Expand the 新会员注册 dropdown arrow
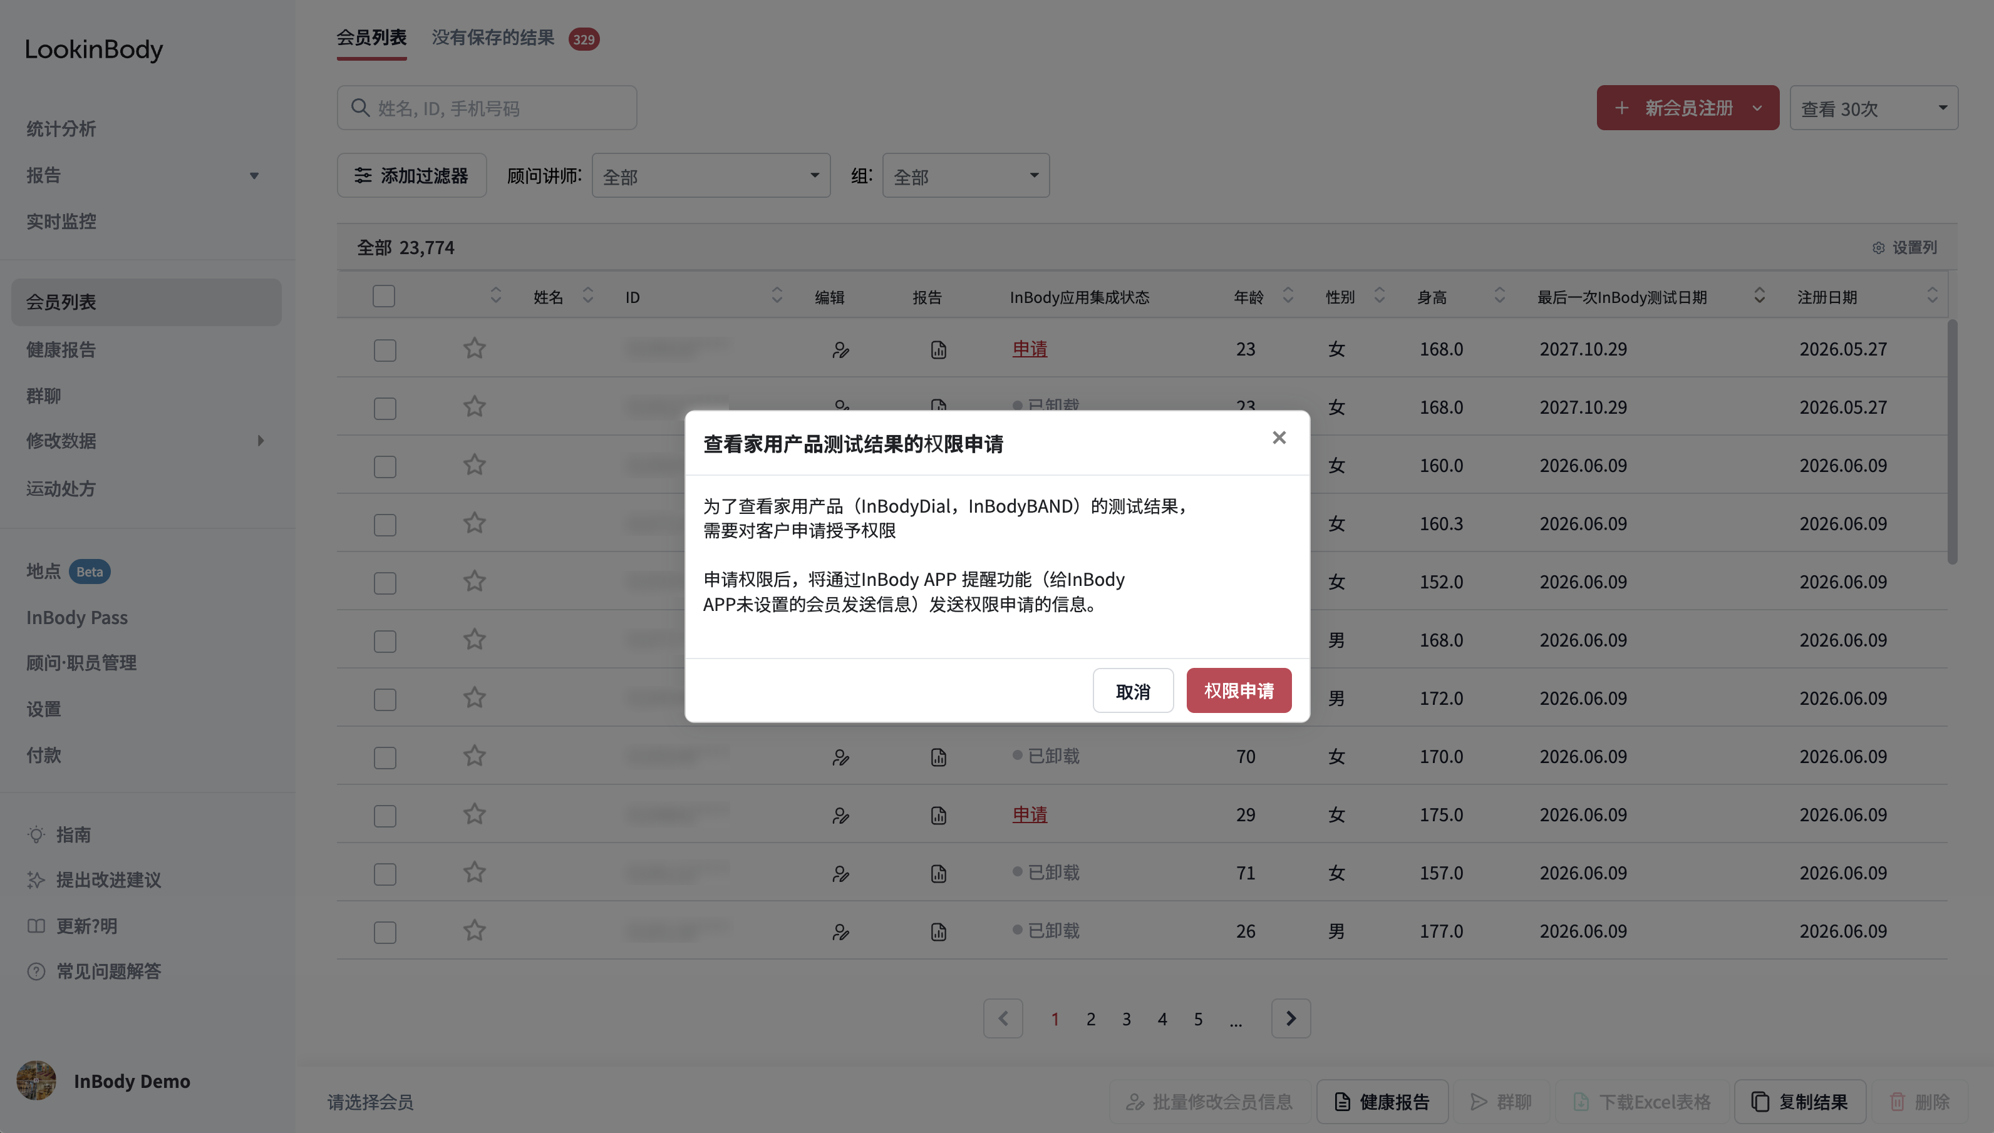 coord(1757,108)
